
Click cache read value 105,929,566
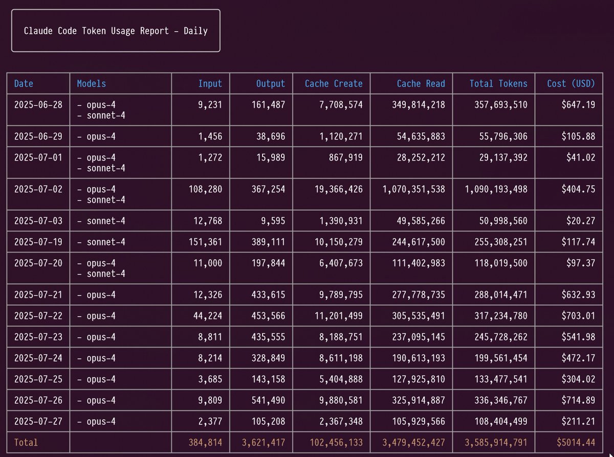[419, 422]
